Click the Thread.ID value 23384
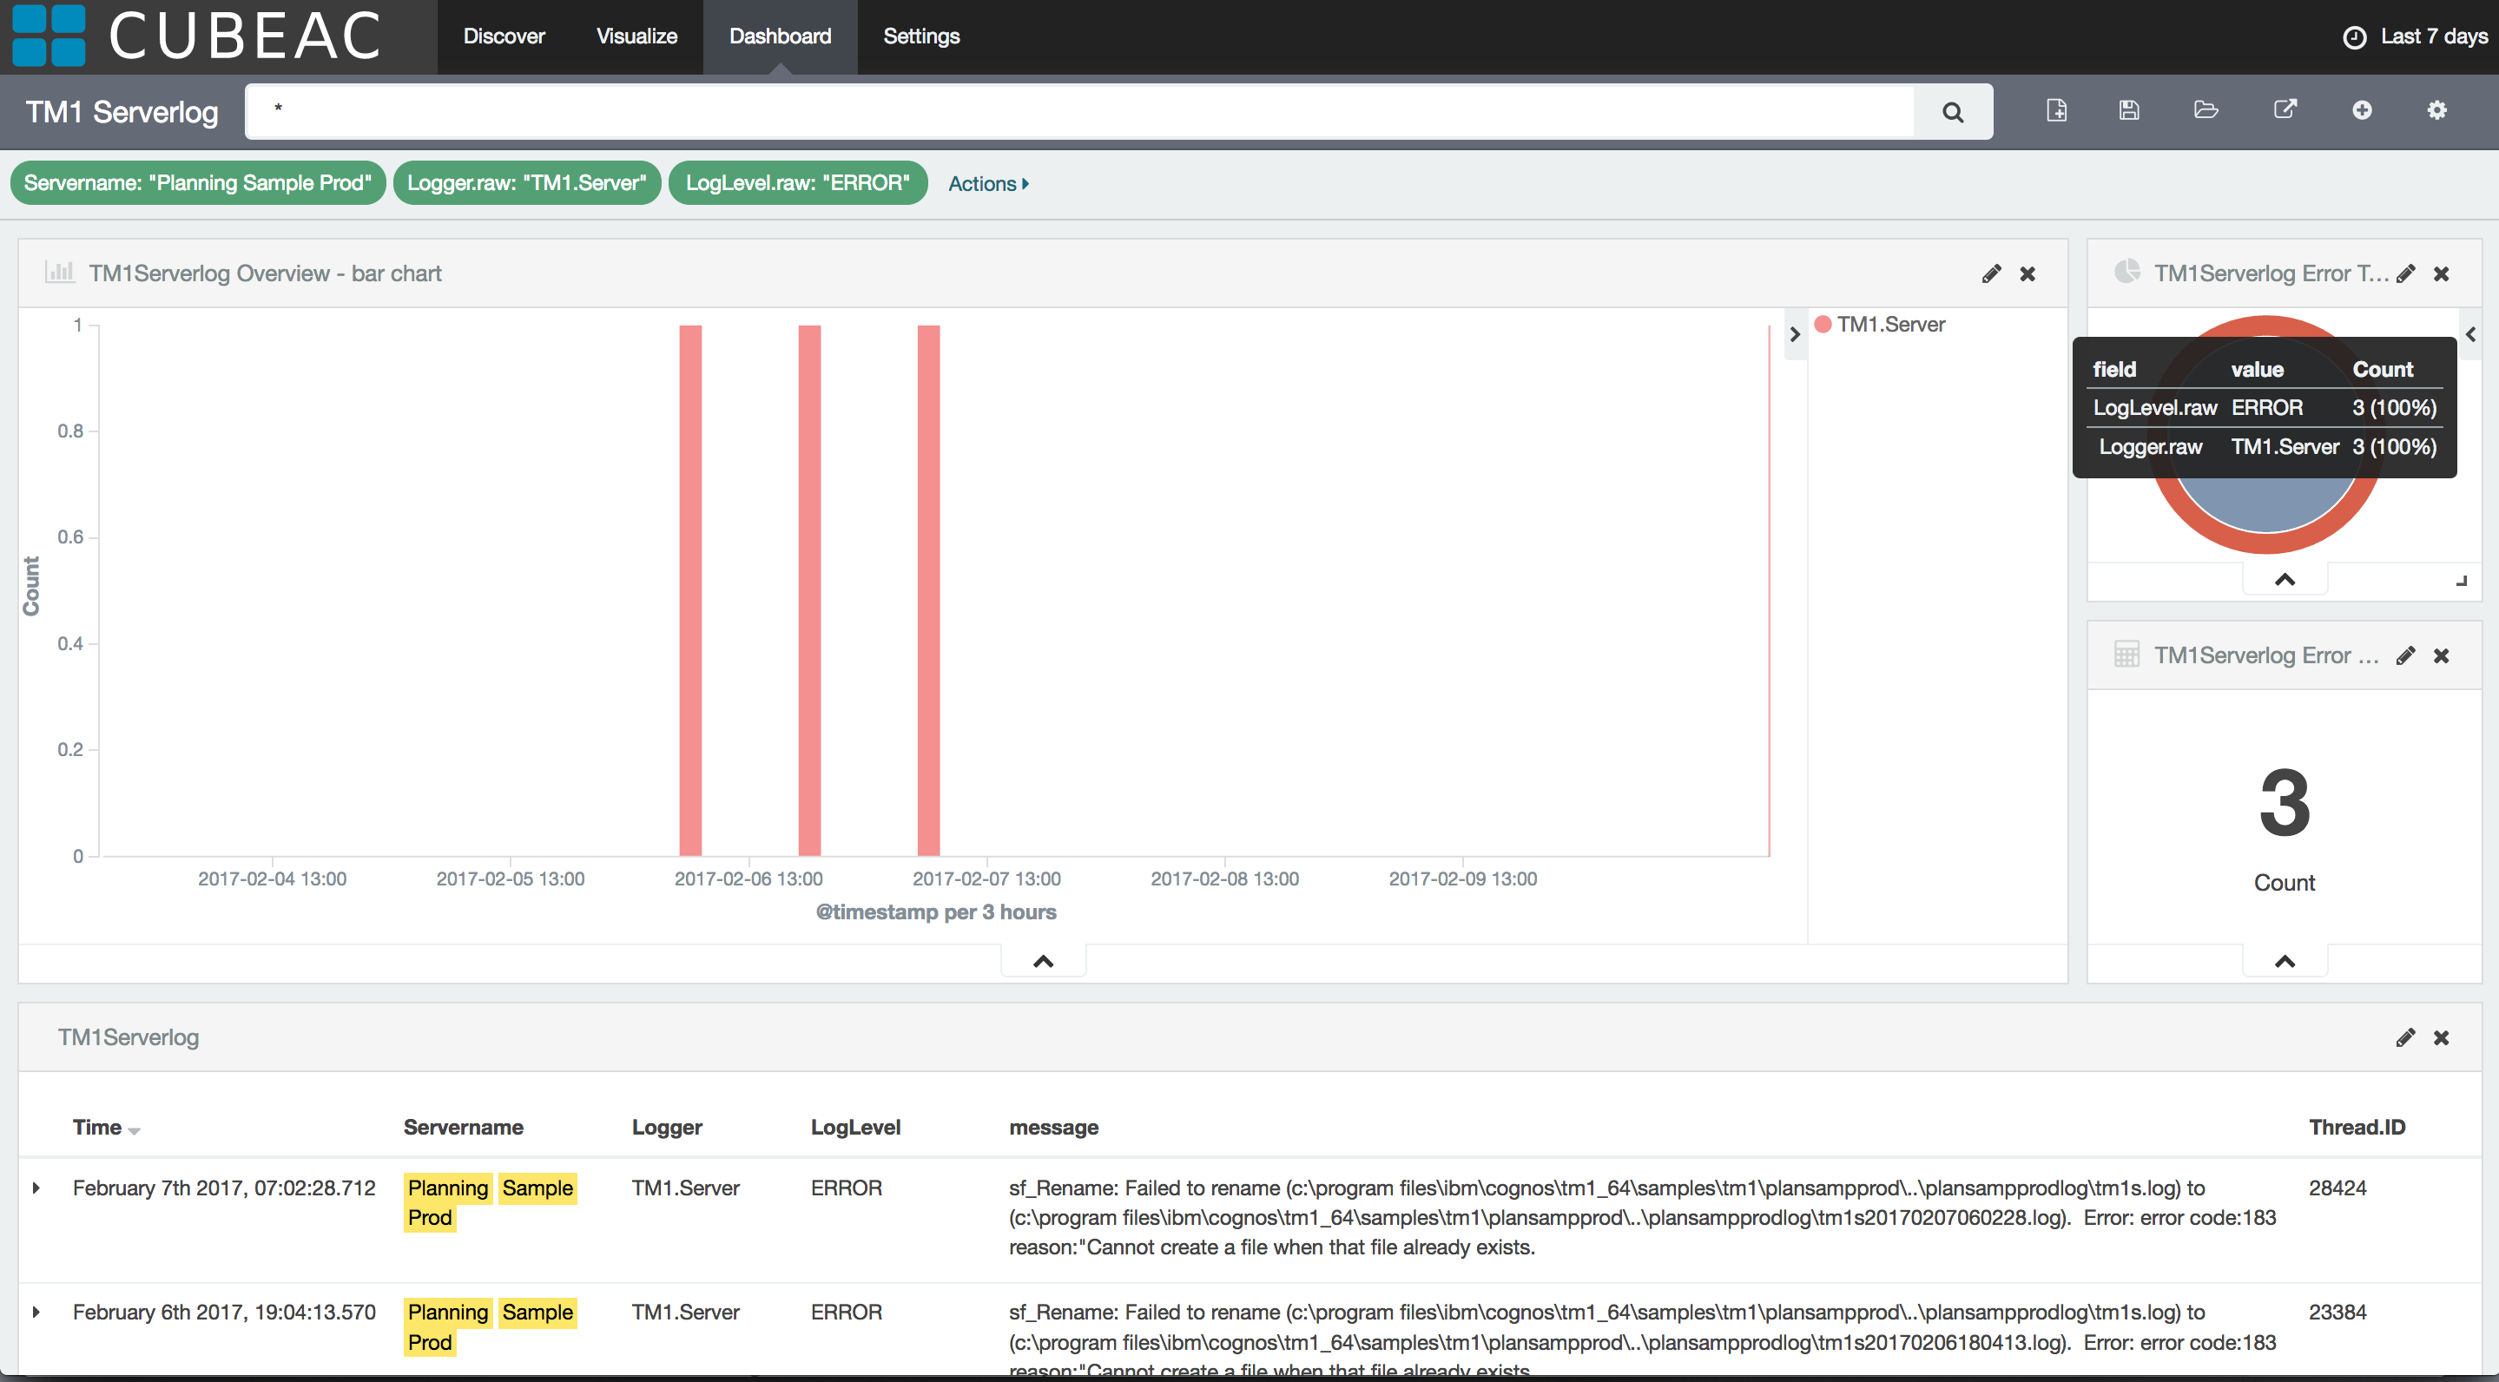The image size is (2499, 1382). pos(2337,1311)
